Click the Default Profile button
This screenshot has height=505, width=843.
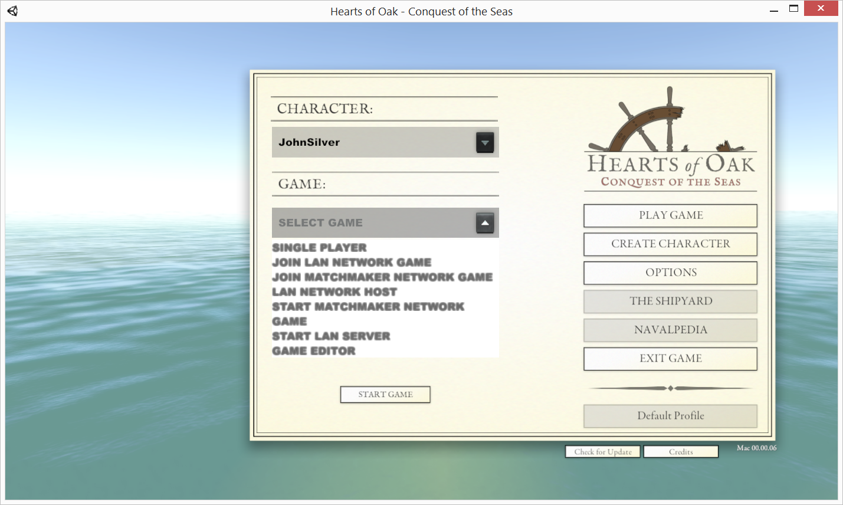click(x=670, y=416)
